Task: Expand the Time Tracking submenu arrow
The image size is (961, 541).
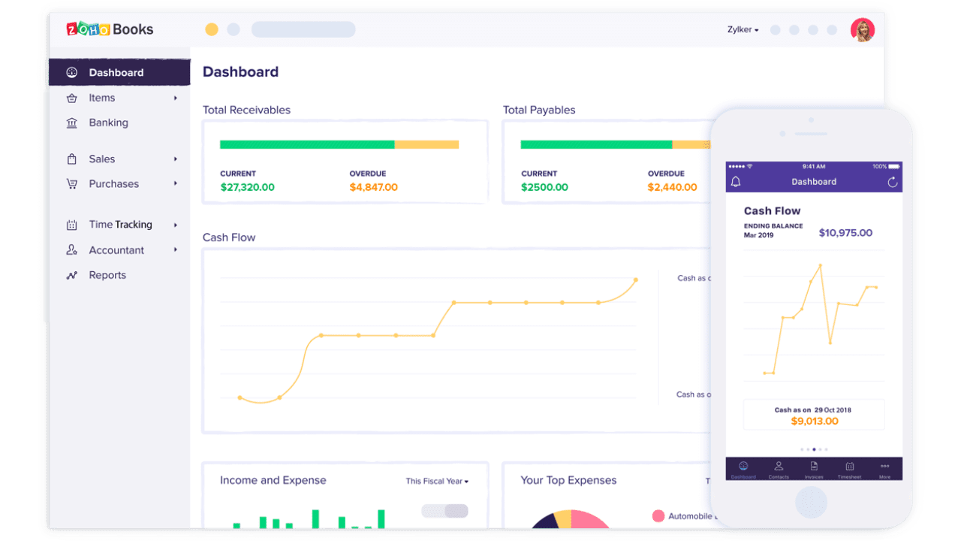Action: (x=176, y=225)
